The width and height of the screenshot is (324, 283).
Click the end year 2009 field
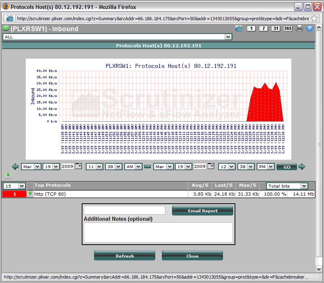pyautogui.click(x=200, y=166)
